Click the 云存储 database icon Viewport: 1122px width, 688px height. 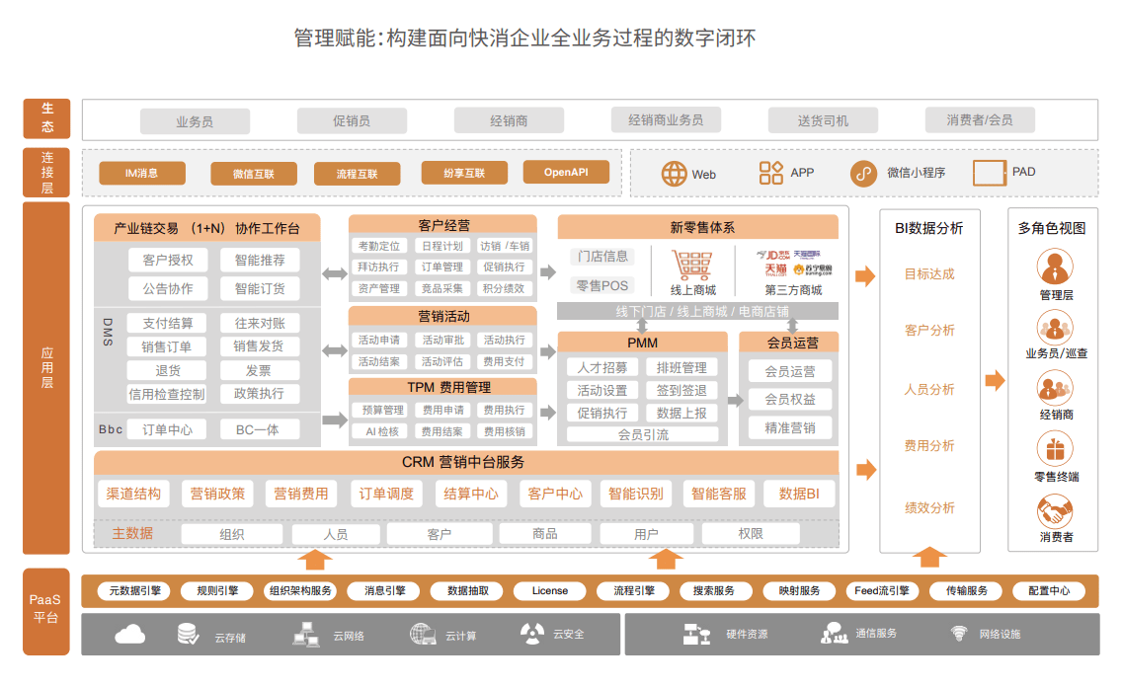click(x=188, y=634)
